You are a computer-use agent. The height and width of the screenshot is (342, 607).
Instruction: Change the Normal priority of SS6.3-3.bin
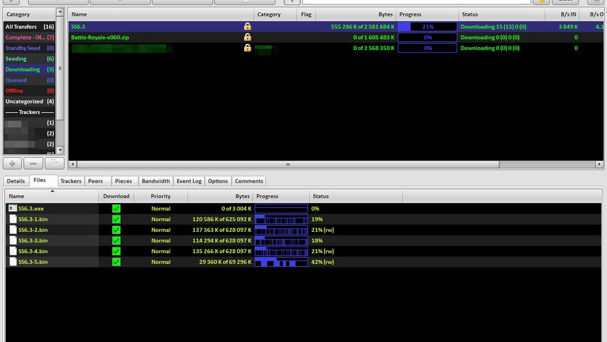click(161, 241)
